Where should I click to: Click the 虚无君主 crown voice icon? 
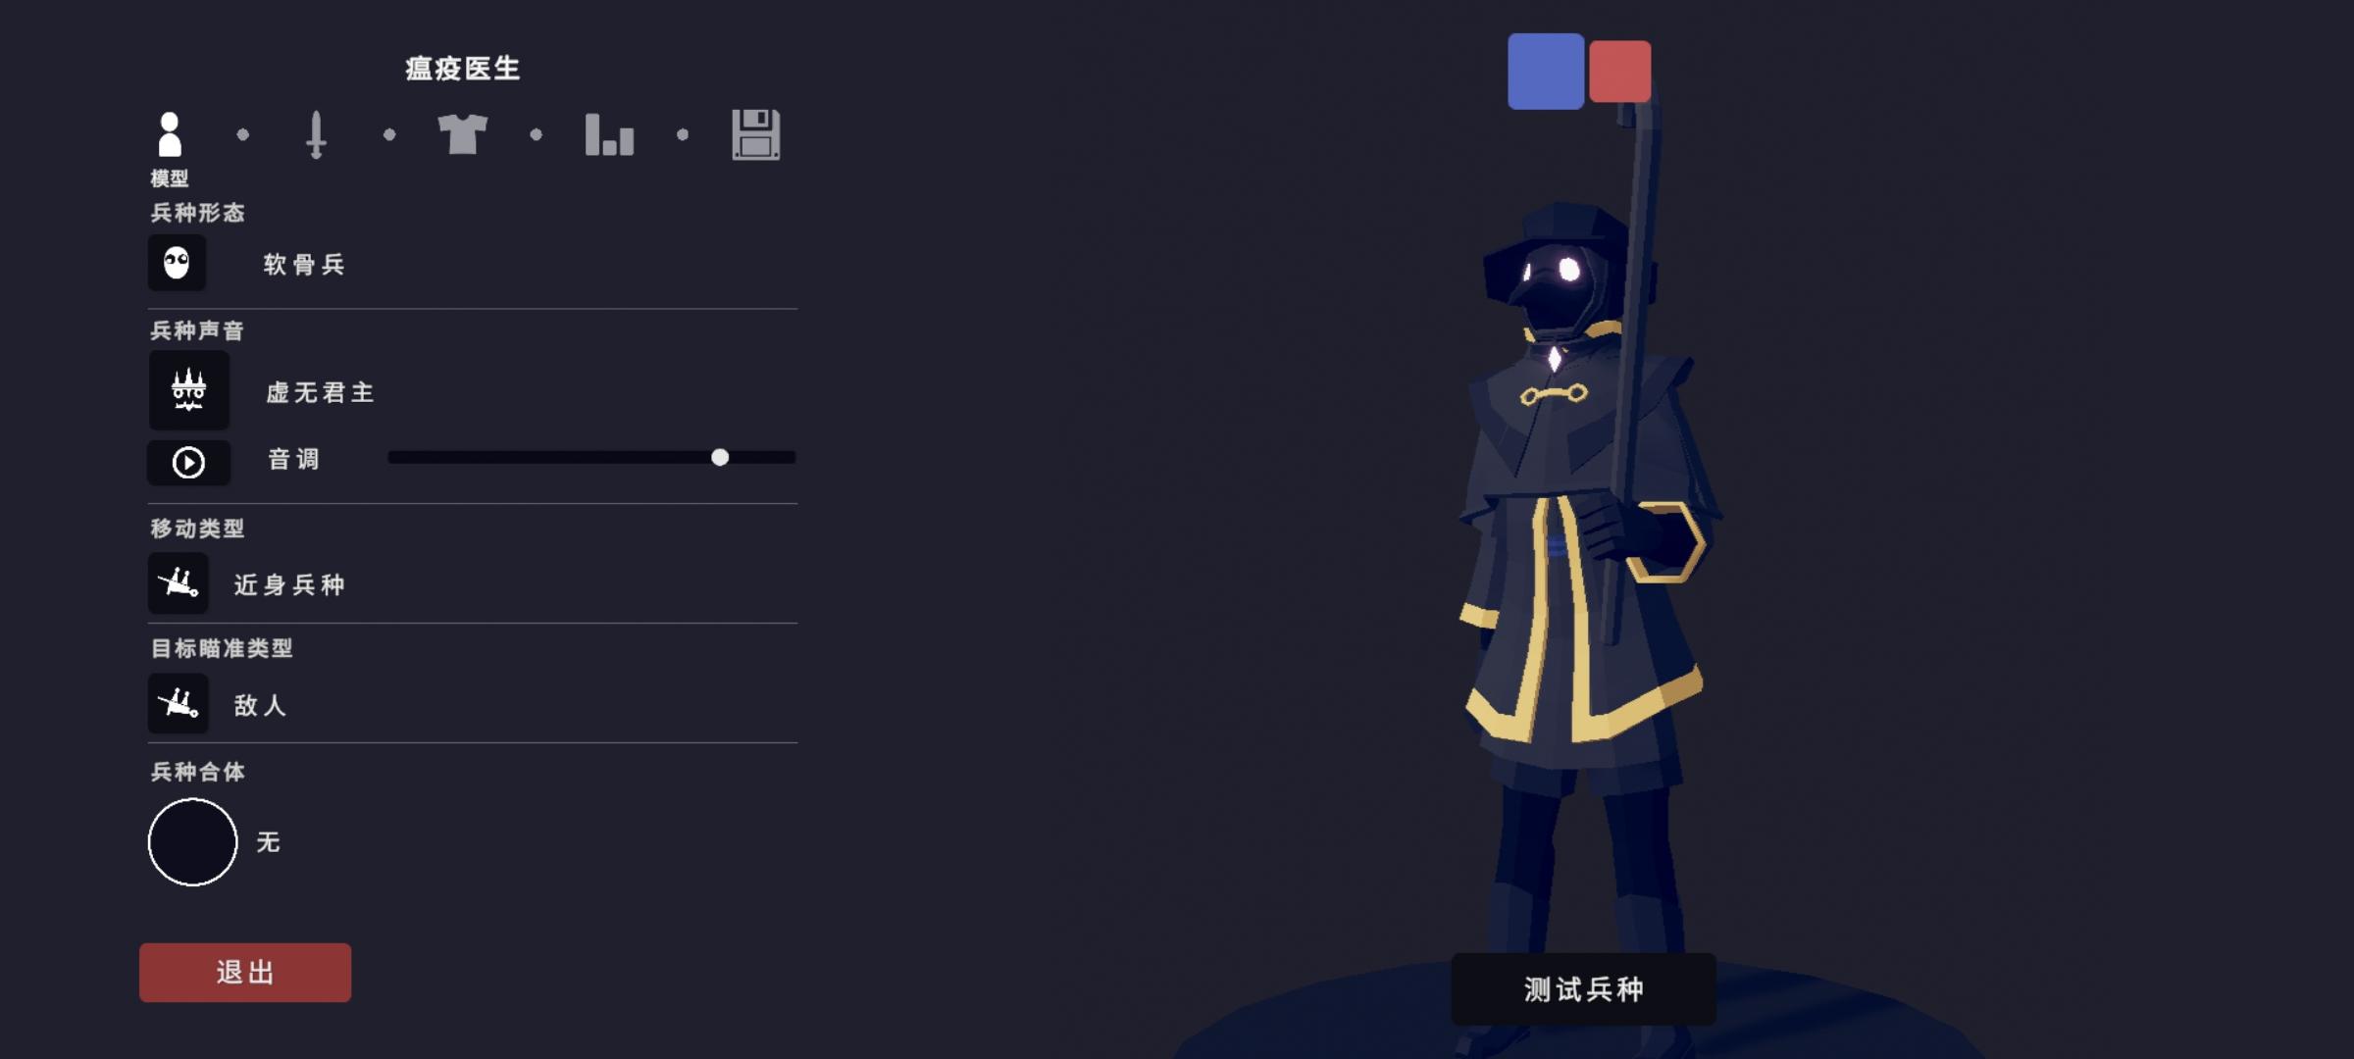[x=188, y=390]
